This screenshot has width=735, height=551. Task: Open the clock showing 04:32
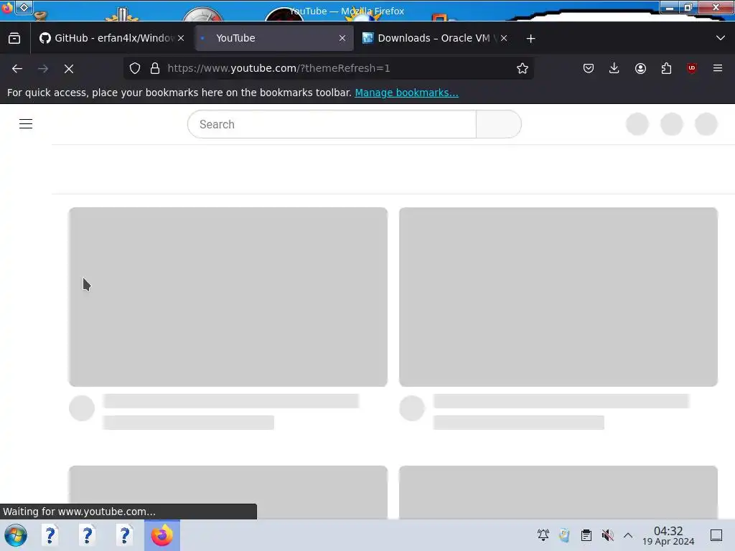click(x=668, y=535)
